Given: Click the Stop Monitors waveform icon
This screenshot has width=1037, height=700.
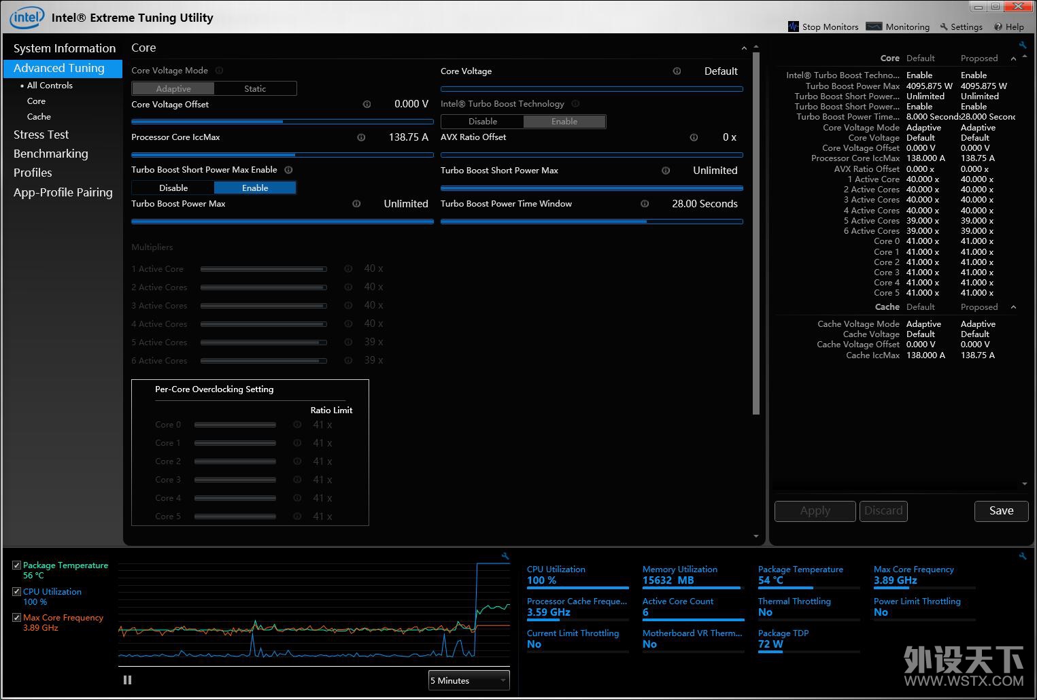Looking at the screenshot, I should pos(794,27).
